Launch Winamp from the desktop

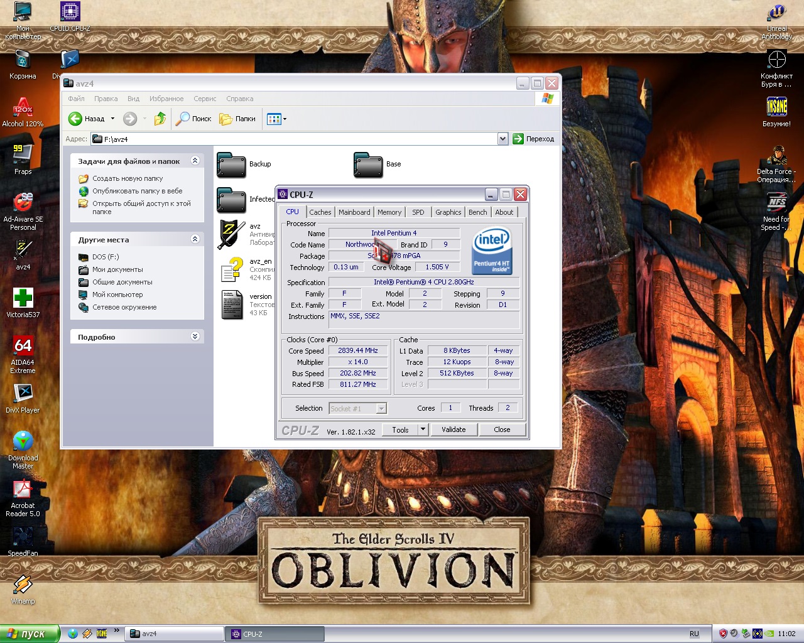tap(23, 585)
